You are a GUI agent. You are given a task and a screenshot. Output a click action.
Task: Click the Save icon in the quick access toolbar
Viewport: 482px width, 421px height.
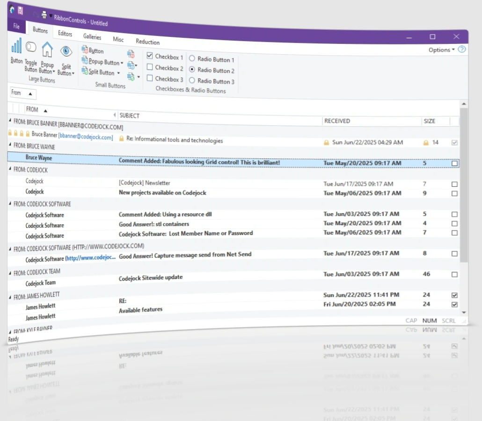coord(20,10)
